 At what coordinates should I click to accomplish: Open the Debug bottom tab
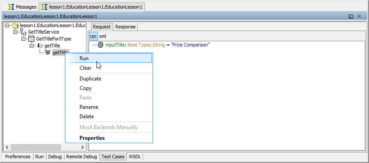click(55, 157)
